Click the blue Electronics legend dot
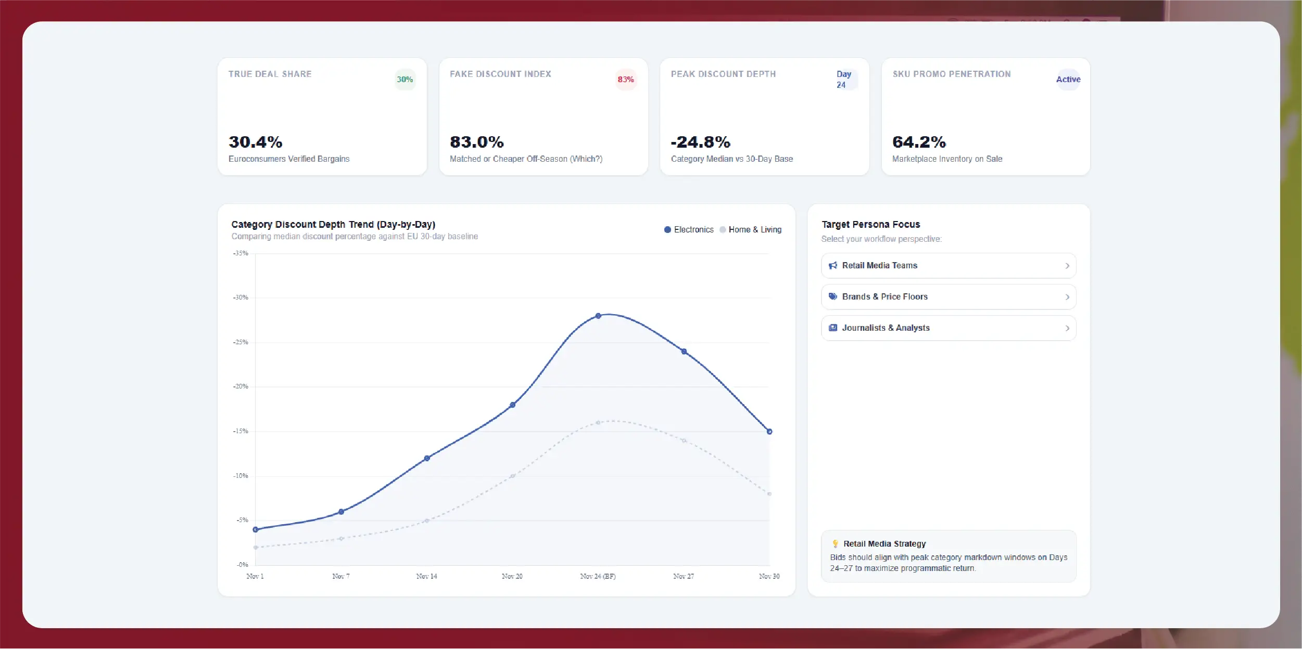Image resolution: width=1302 pixels, height=649 pixels. 667,229
